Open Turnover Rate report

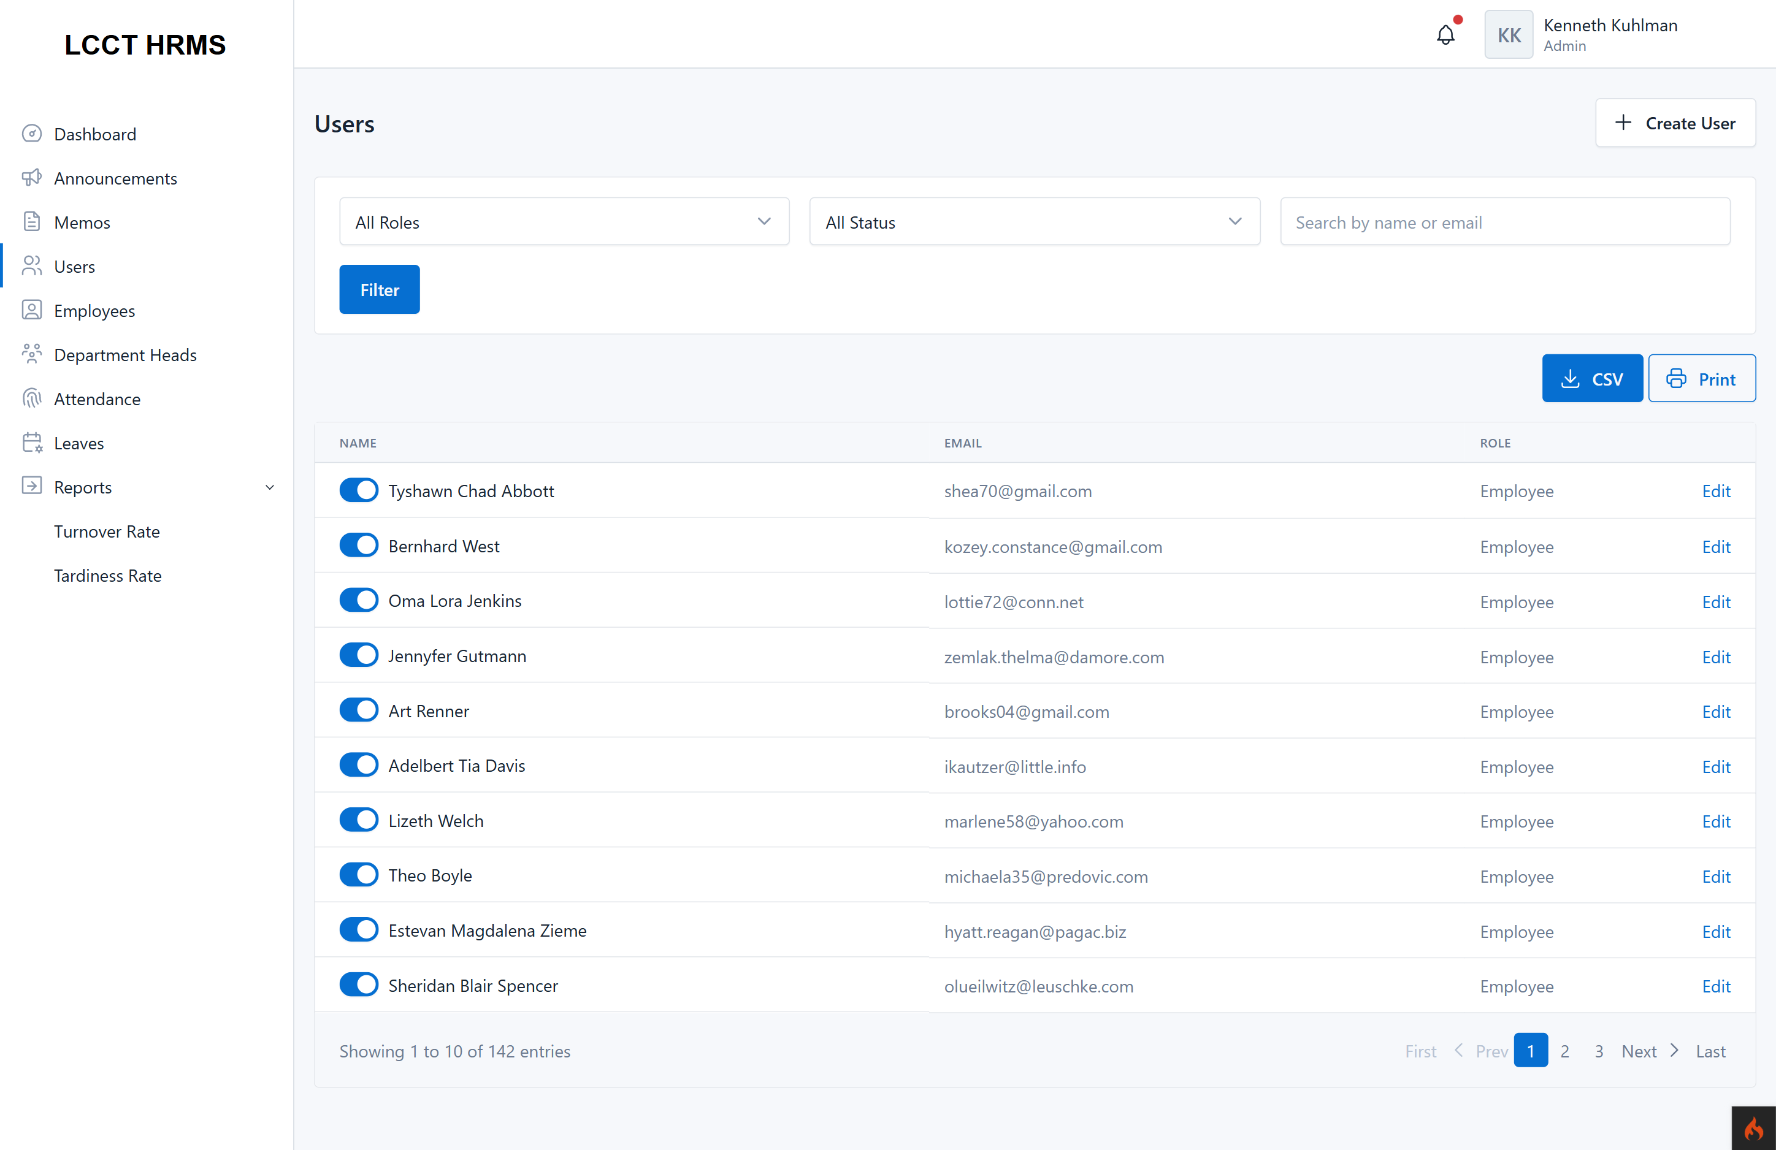(x=107, y=531)
